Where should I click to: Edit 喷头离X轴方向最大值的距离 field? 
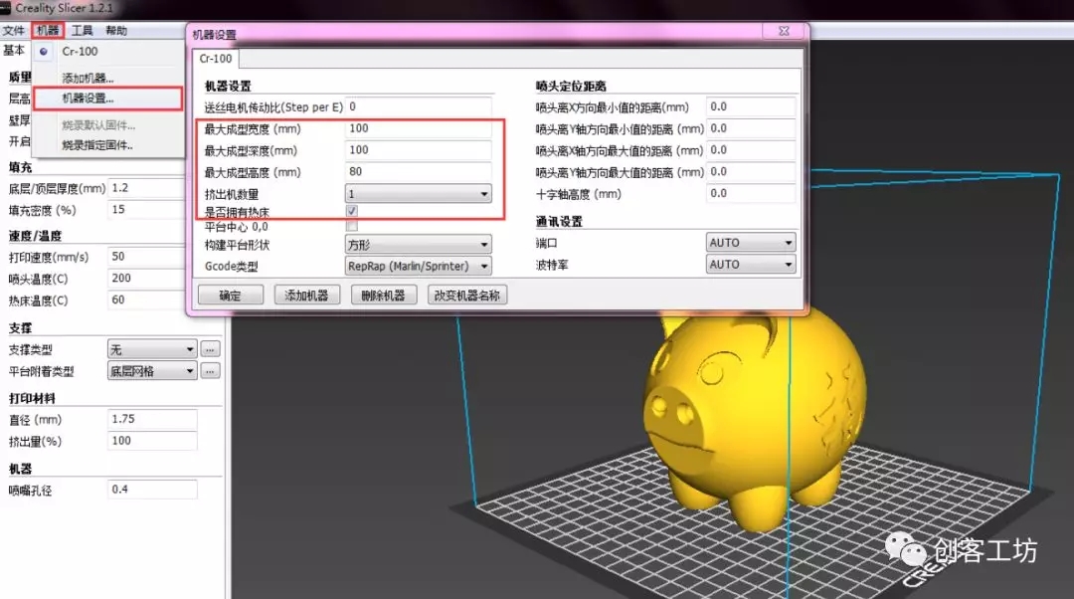point(751,150)
